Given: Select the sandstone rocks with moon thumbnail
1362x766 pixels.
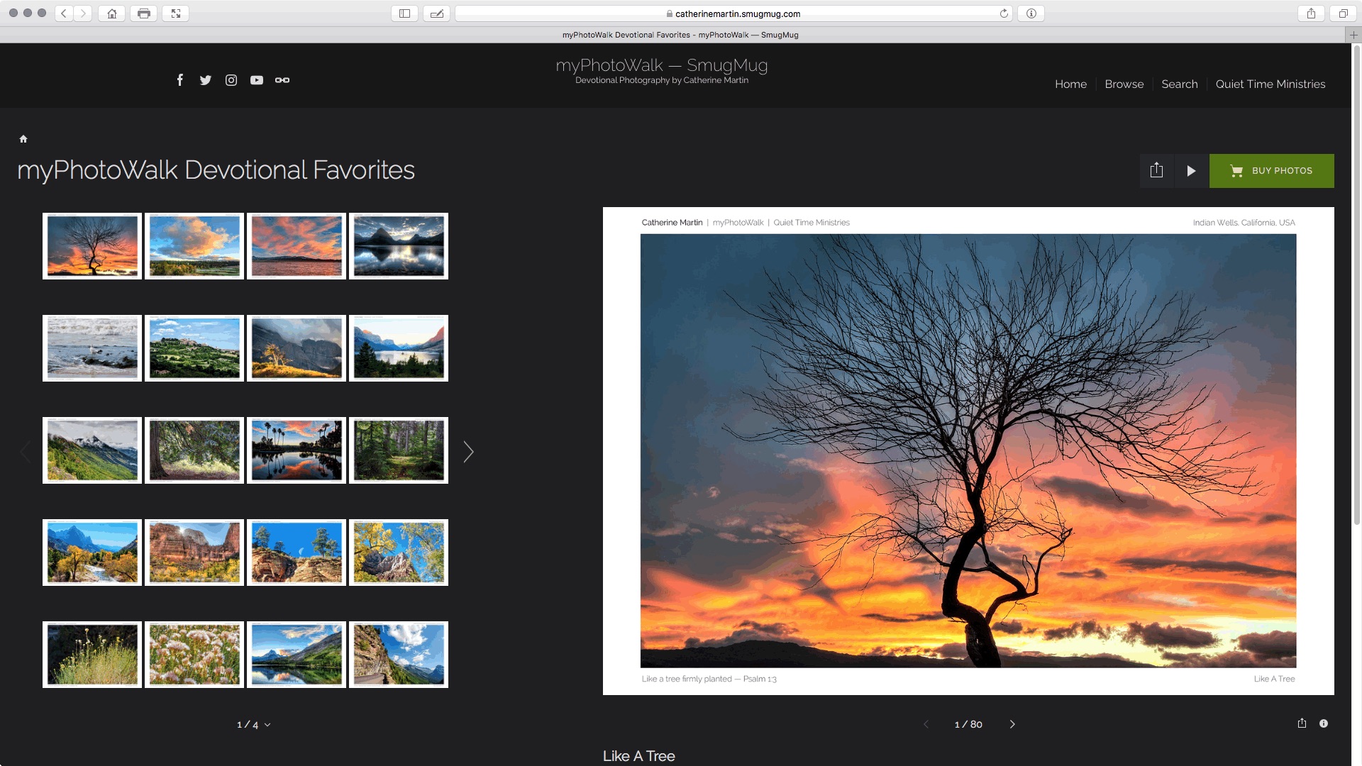Looking at the screenshot, I should 297,553.
